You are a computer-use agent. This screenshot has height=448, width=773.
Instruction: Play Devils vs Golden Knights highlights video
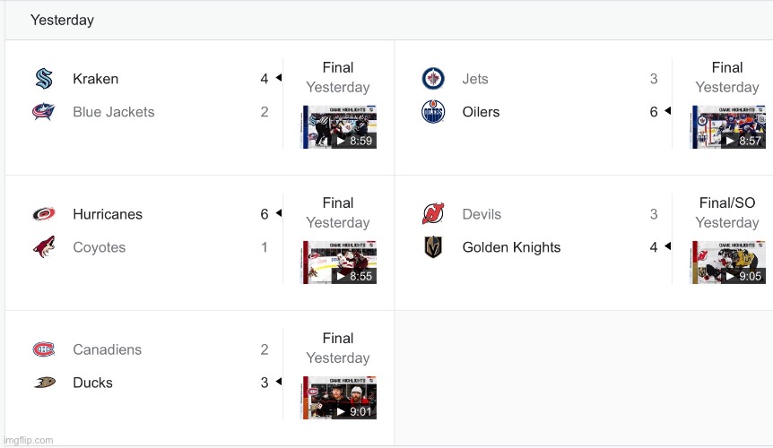click(727, 262)
